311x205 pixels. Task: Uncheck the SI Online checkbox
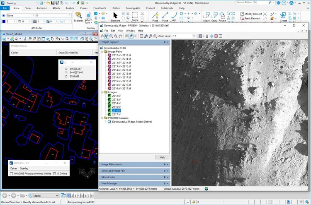click(x=54, y=174)
